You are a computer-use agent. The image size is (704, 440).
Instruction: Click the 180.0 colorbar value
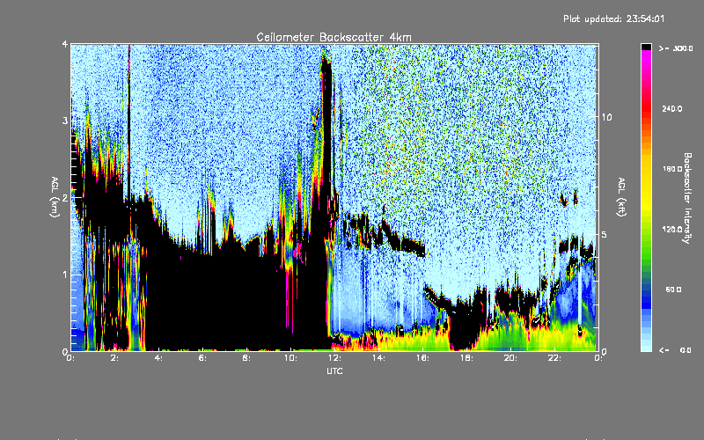pos(672,169)
